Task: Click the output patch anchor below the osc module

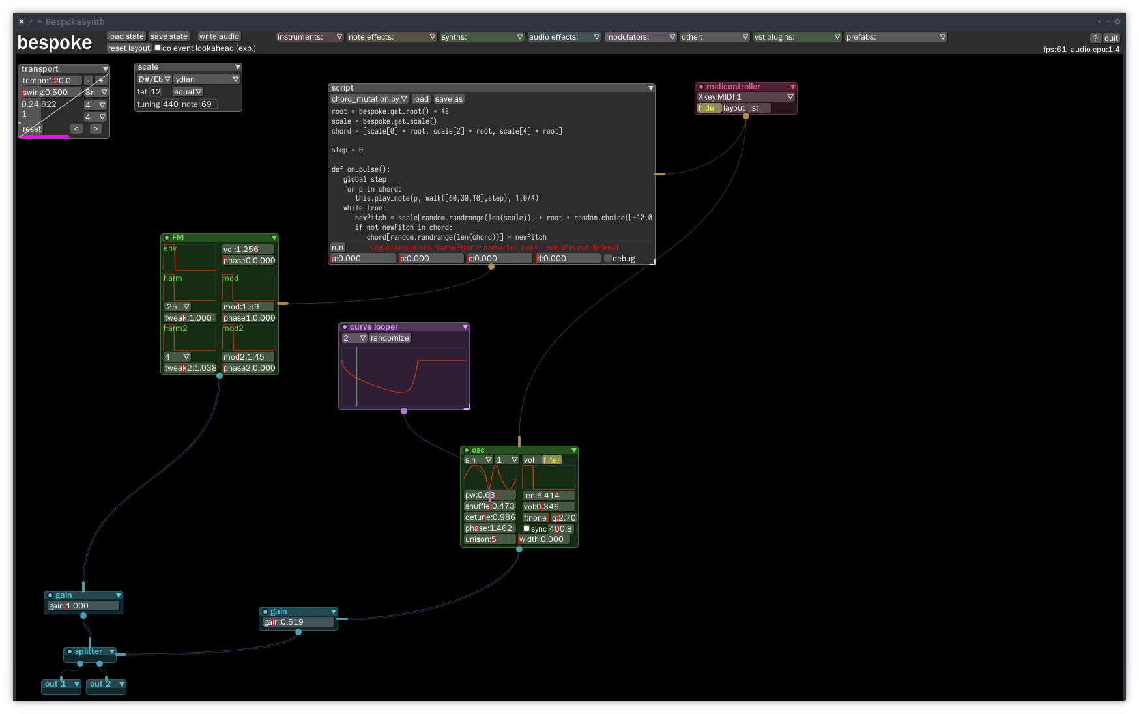Action: click(519, 549)
